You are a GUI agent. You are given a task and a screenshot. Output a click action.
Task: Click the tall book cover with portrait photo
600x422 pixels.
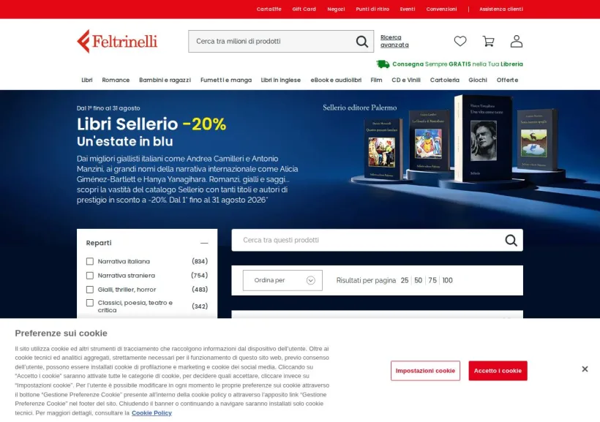(x=484, y=138)
